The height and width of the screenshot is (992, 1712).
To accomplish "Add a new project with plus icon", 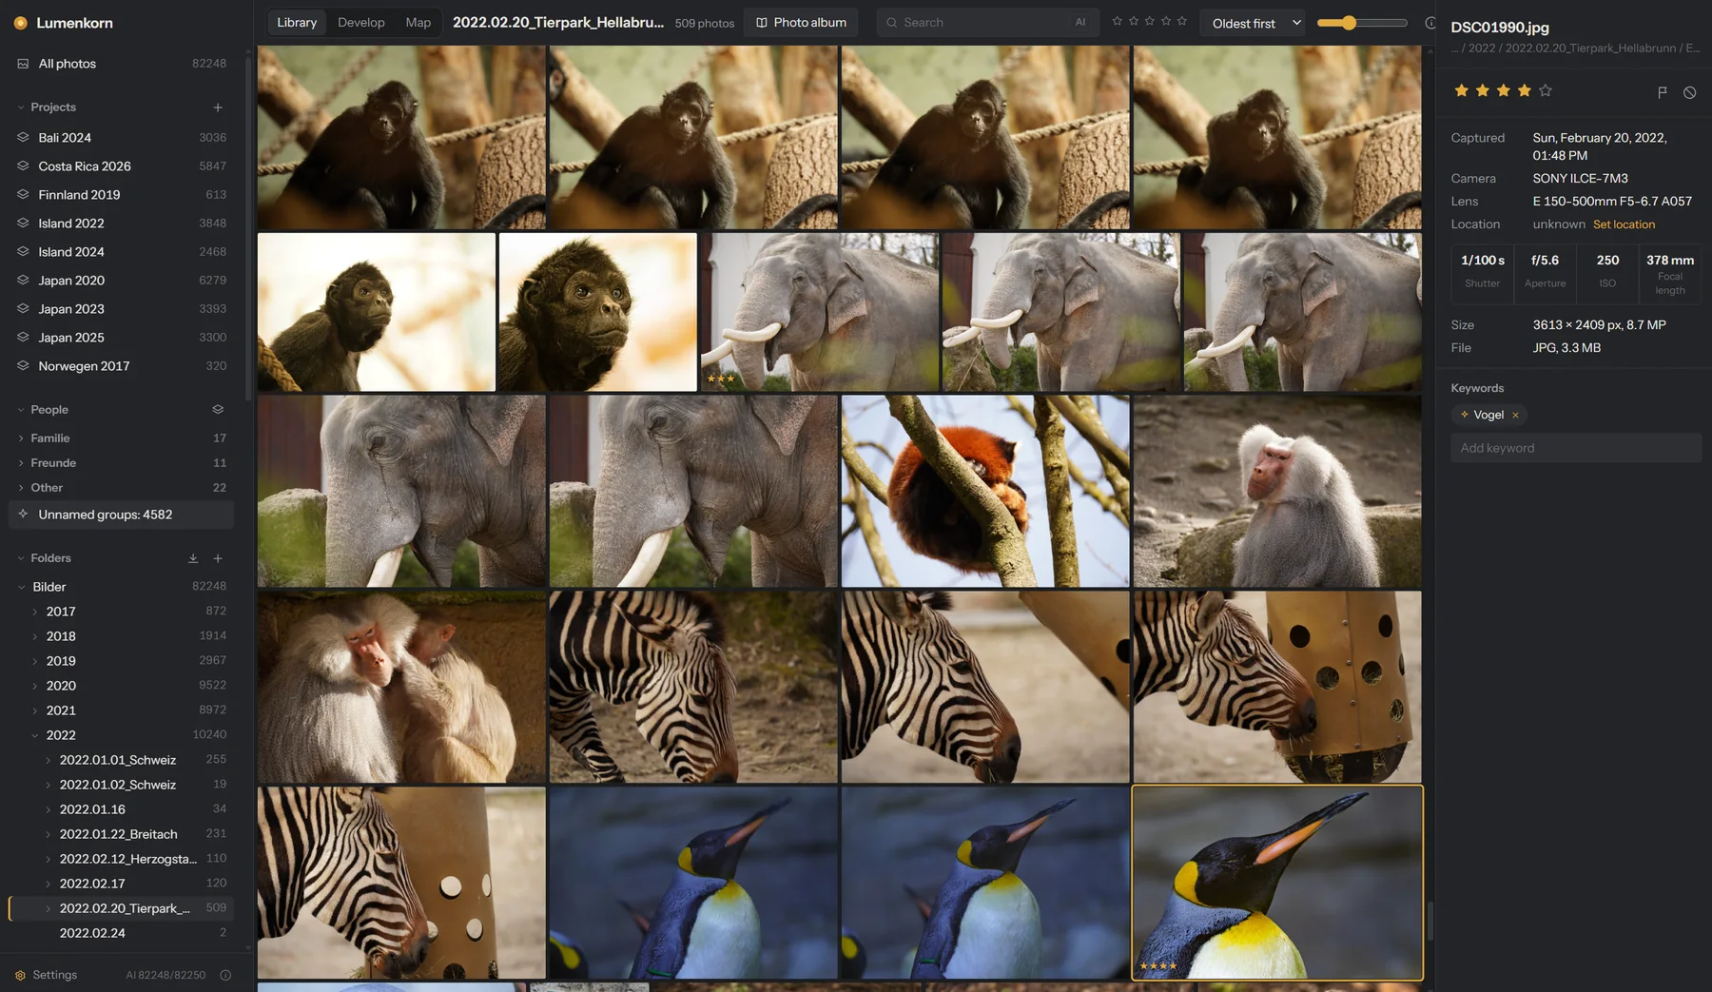I will [x=218, y=107].
